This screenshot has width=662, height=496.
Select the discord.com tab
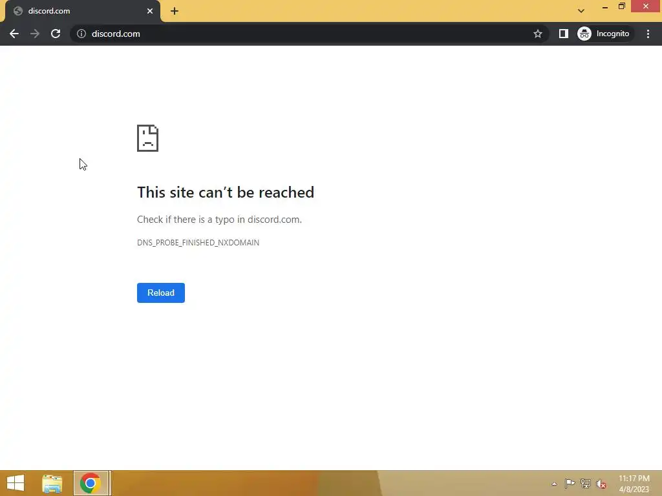(83, 11)
